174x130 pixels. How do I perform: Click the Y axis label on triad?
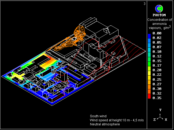tap(160, 110)
